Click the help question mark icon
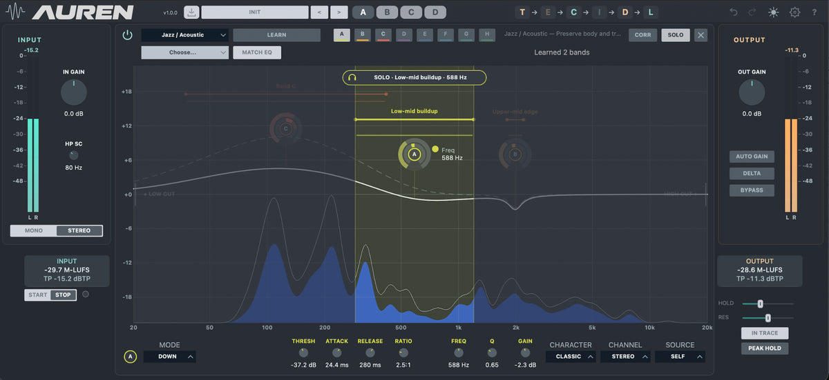This screenshot has height=380, width=829. pos(814,12)
